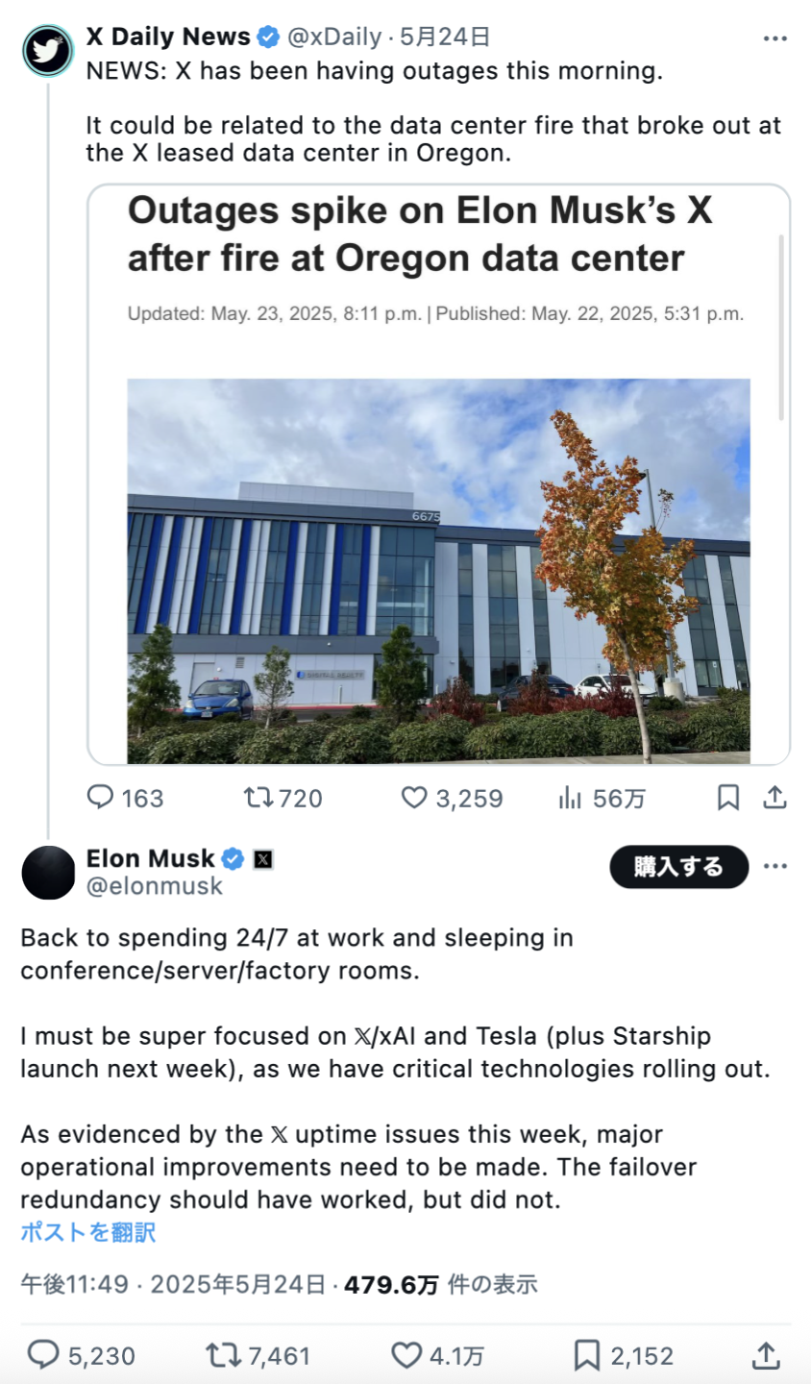The height and width of the screenshot is (1384, 811).
Task: Translate post via ポストを翻訳 link
Action: tap(88, 1232)
